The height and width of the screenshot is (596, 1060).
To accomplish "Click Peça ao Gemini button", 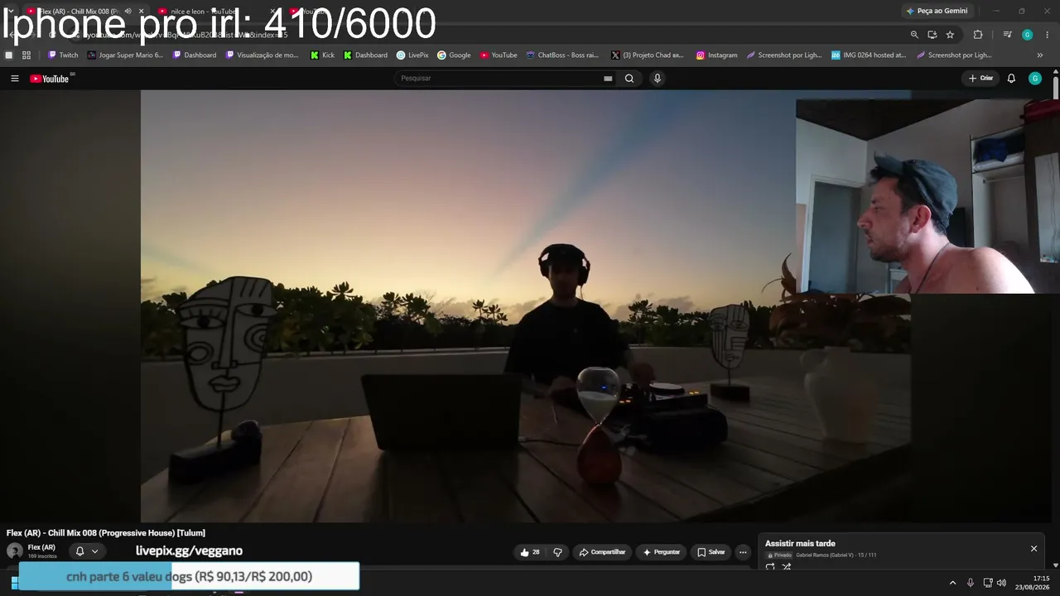I will (x=937, y=11).
